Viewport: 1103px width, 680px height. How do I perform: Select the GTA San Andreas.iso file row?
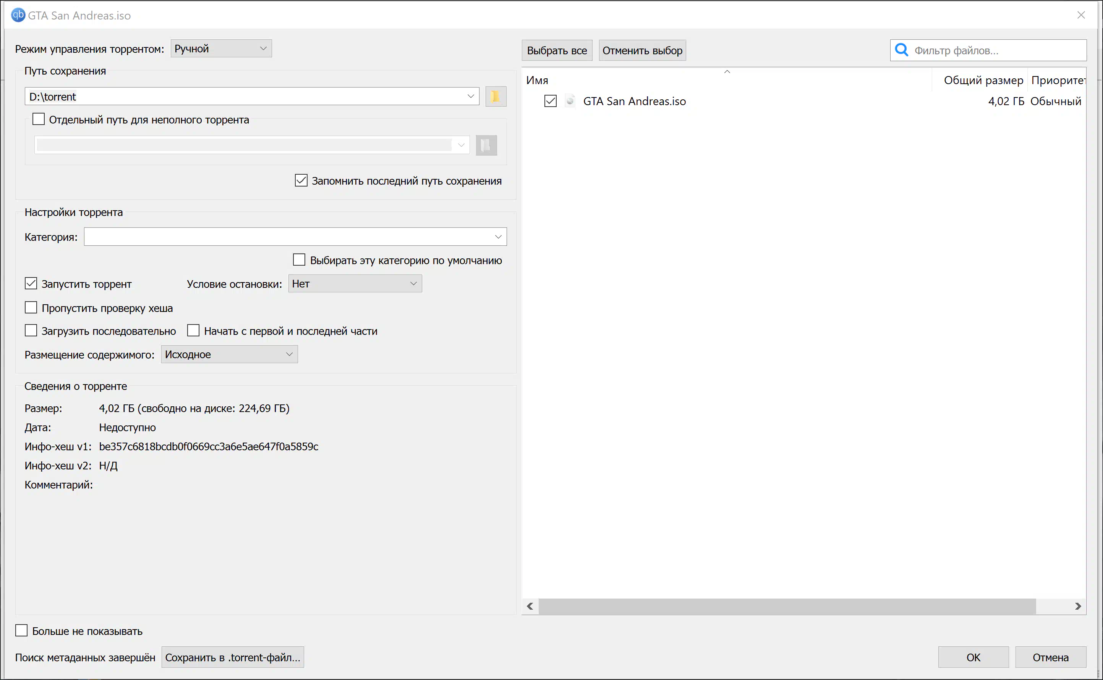[x=803, y=101]
